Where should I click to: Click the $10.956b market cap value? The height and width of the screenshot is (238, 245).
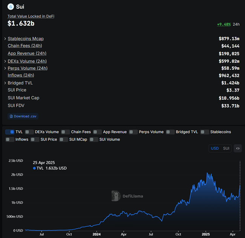coord(229,98)
